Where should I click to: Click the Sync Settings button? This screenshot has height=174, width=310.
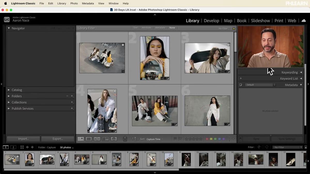click(287, 139)
